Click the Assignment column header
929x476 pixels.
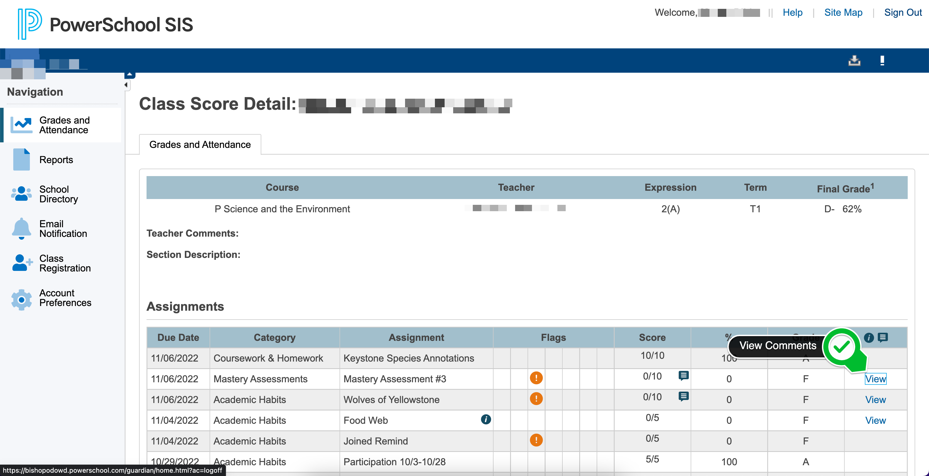[416, 338]
